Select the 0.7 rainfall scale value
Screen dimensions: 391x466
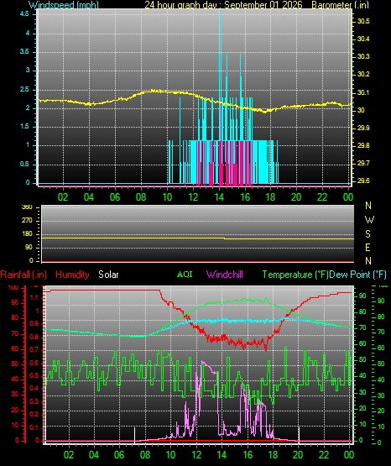(34, 349)
